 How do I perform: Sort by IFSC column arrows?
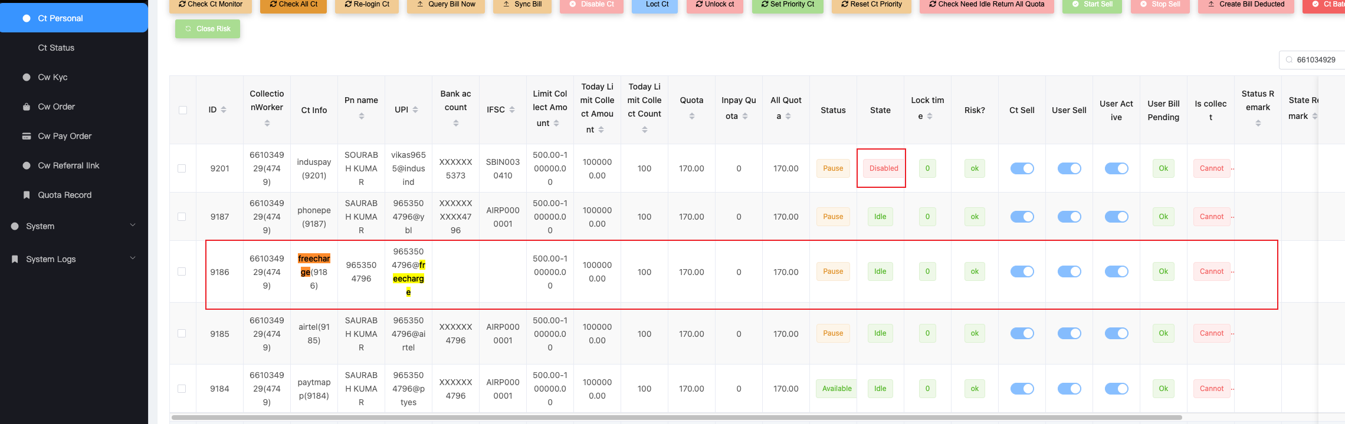512,110
